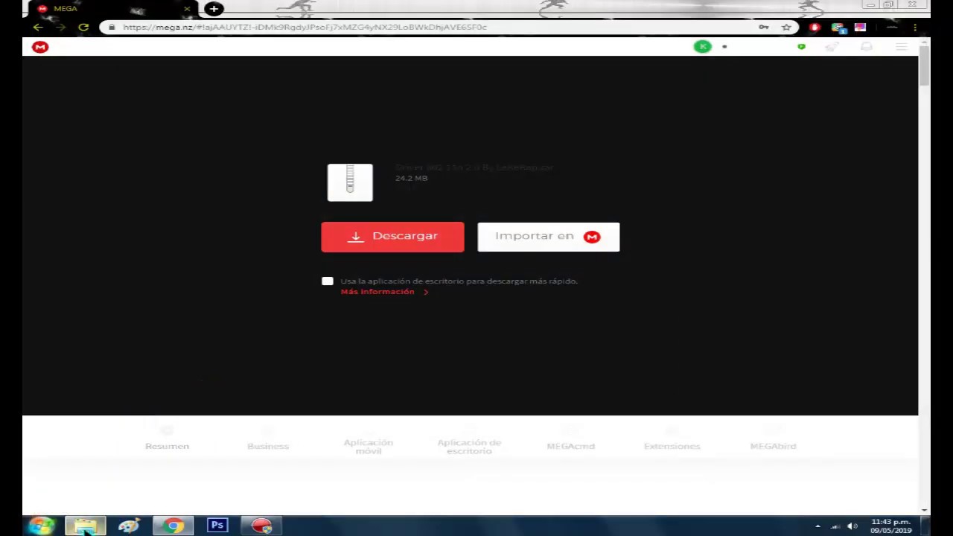
Task: Click the pink gradient extension icon
Action: (x=860, y=28)
